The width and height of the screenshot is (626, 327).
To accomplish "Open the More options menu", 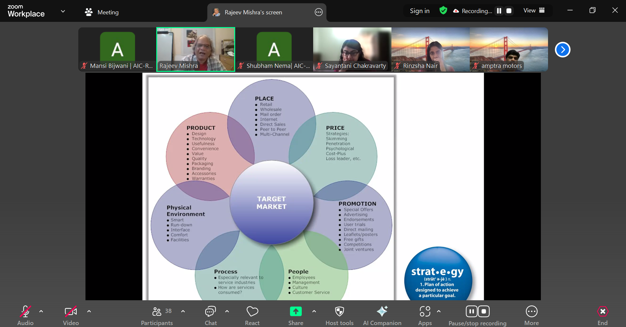I will point(531,312).
